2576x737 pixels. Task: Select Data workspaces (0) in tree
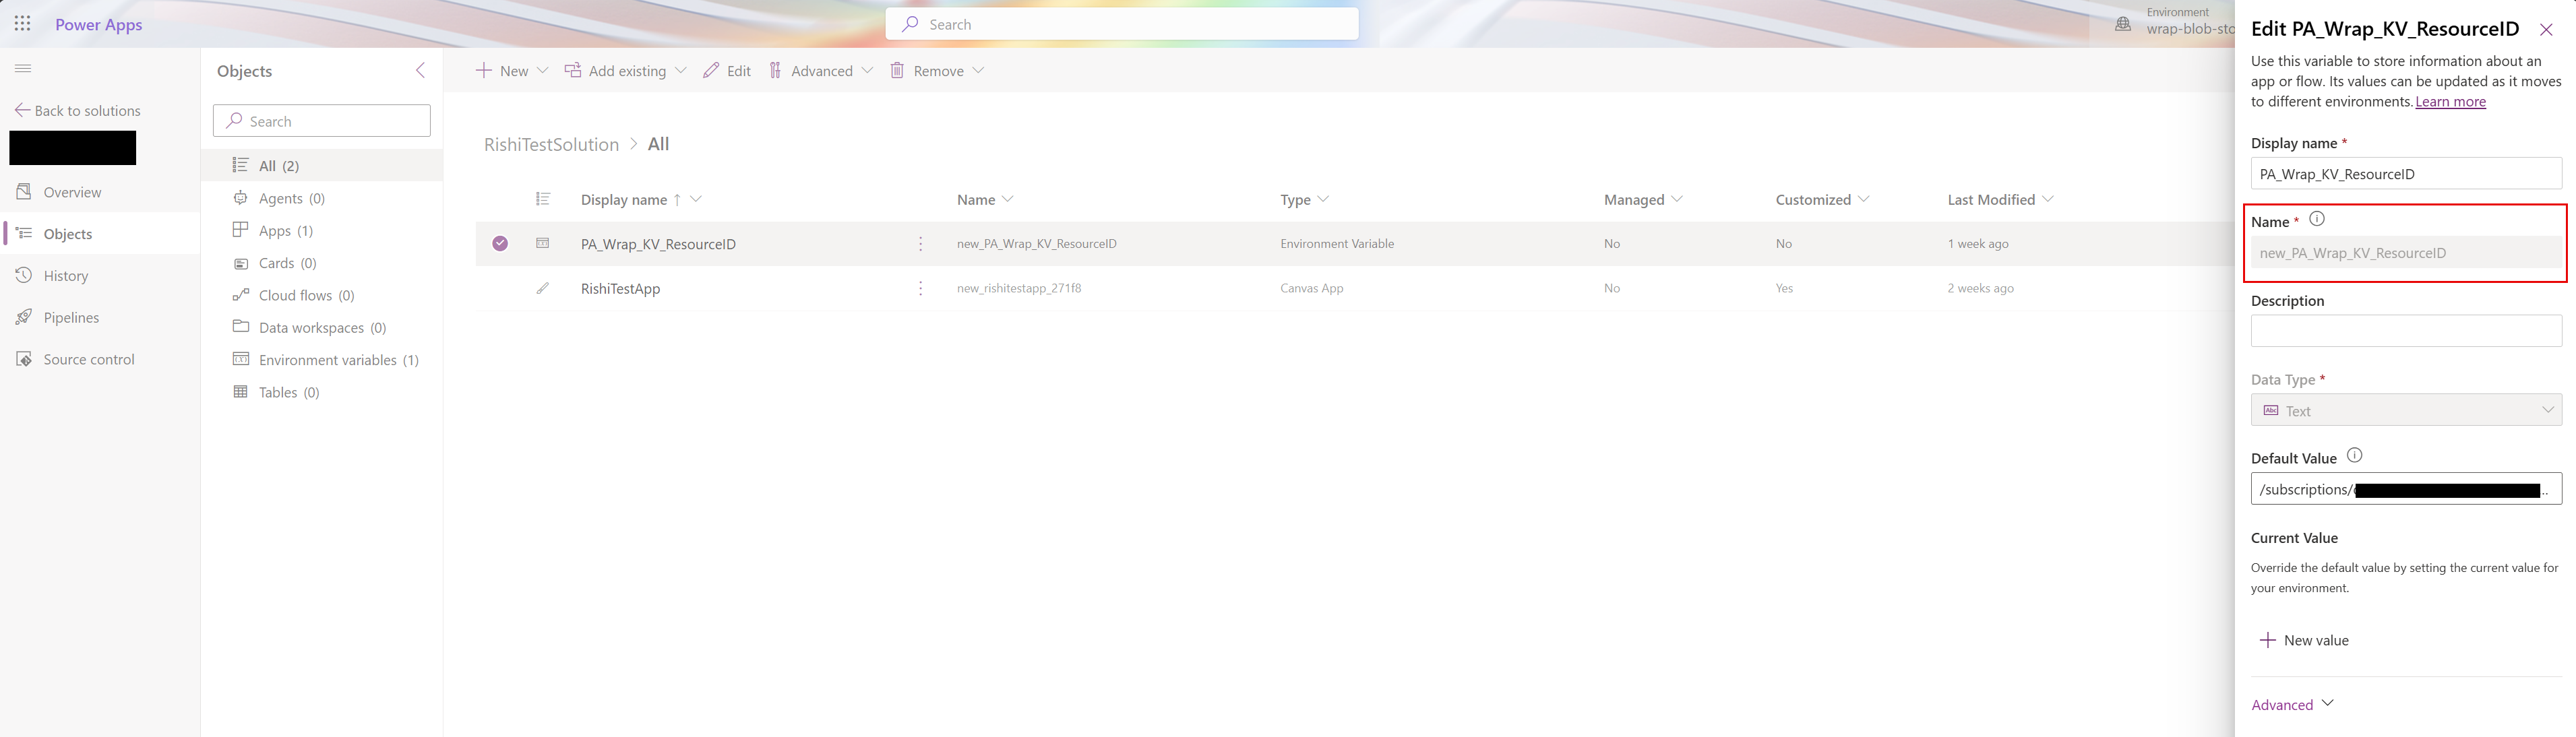point(322,328)
